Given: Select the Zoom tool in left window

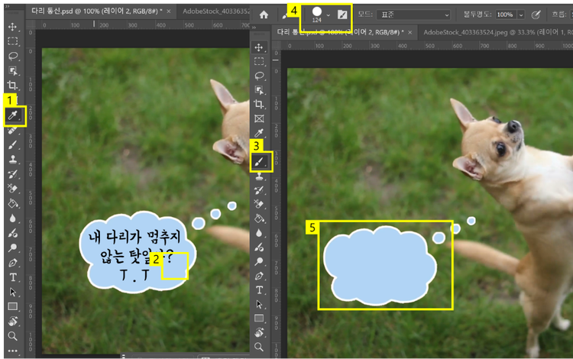Looking at the screenshot, I should [x=13, y=336].
